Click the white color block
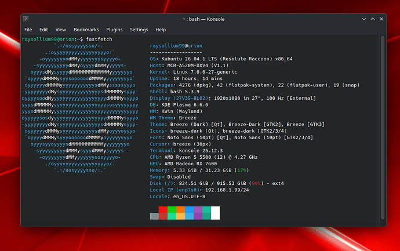Viewport: 400px width, 251px height. 215,213
